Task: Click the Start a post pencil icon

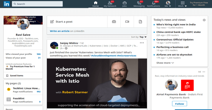Action: (x=52, y=22)
